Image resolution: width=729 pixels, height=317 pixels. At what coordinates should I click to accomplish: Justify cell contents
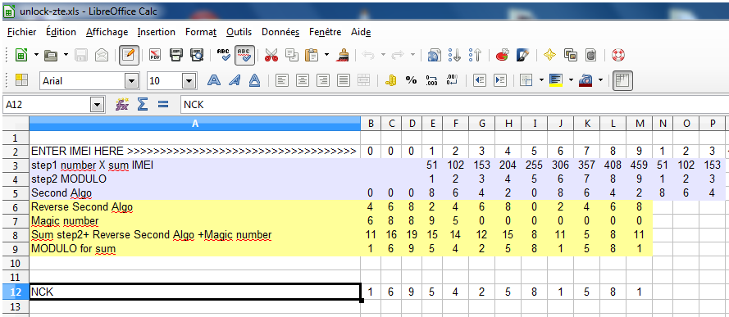tap(343, 80)
